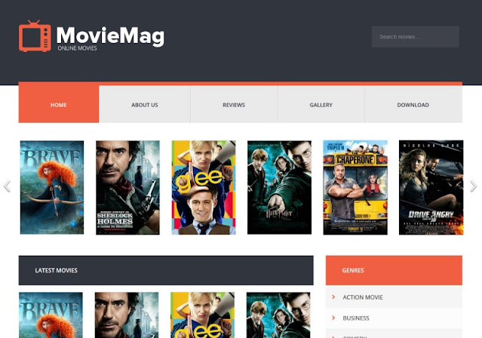Open the Brave poster in the carousel
The width and height of the screenshot is (482, 338).
52,187
